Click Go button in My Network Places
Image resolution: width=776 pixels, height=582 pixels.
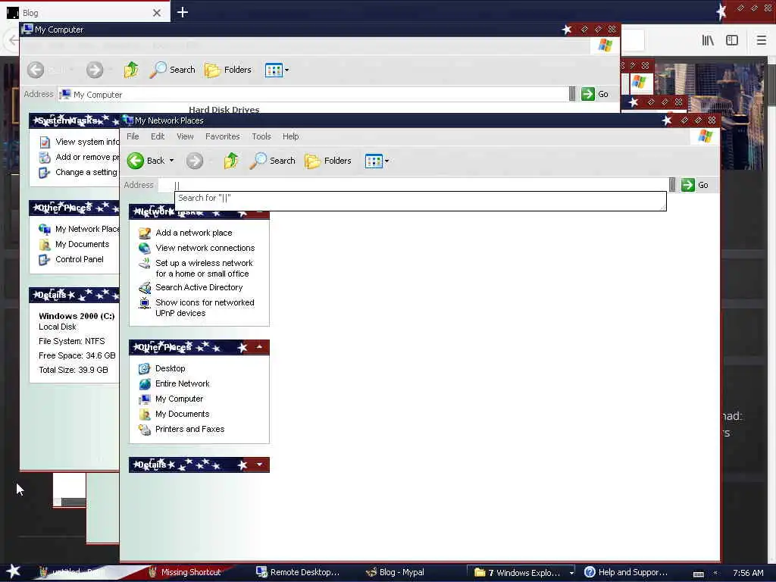696,185
